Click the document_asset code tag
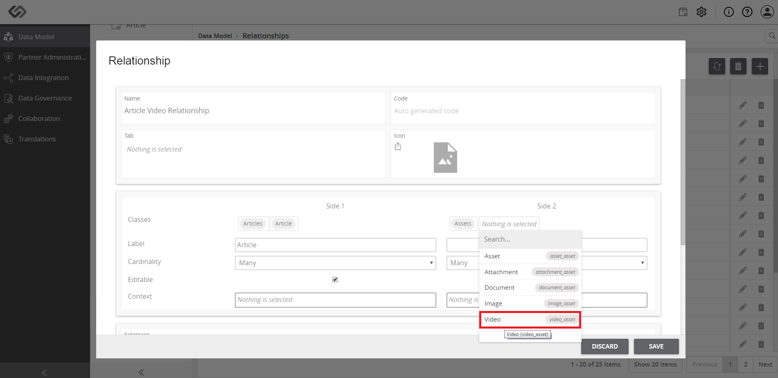778x378 pixels. [x=557, y=288]
